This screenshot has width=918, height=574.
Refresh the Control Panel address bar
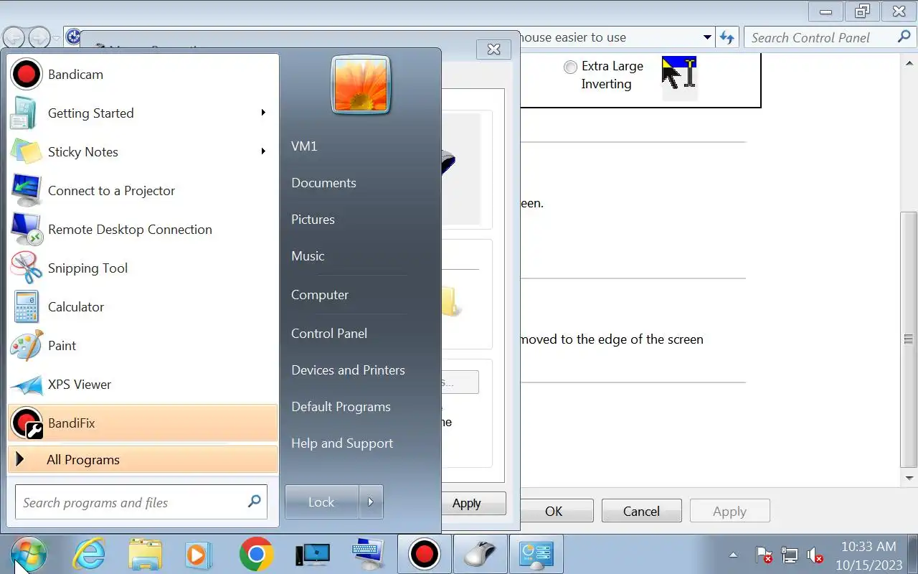[727, 37]
